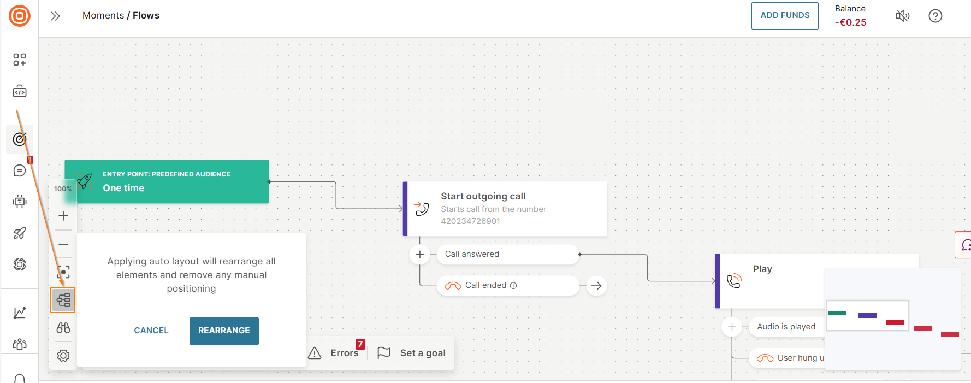Click the fit-to-screen canvas icon
Screen dimensions: 971x383
click(63, 272)
